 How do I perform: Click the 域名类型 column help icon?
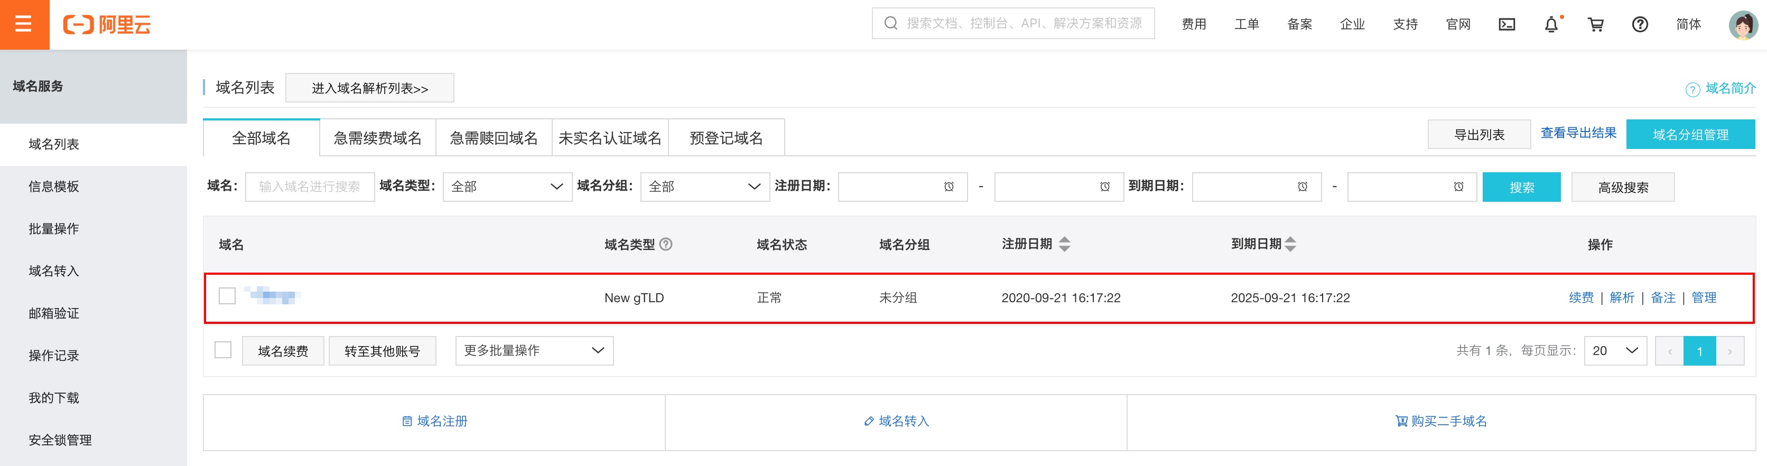point(665,244)
